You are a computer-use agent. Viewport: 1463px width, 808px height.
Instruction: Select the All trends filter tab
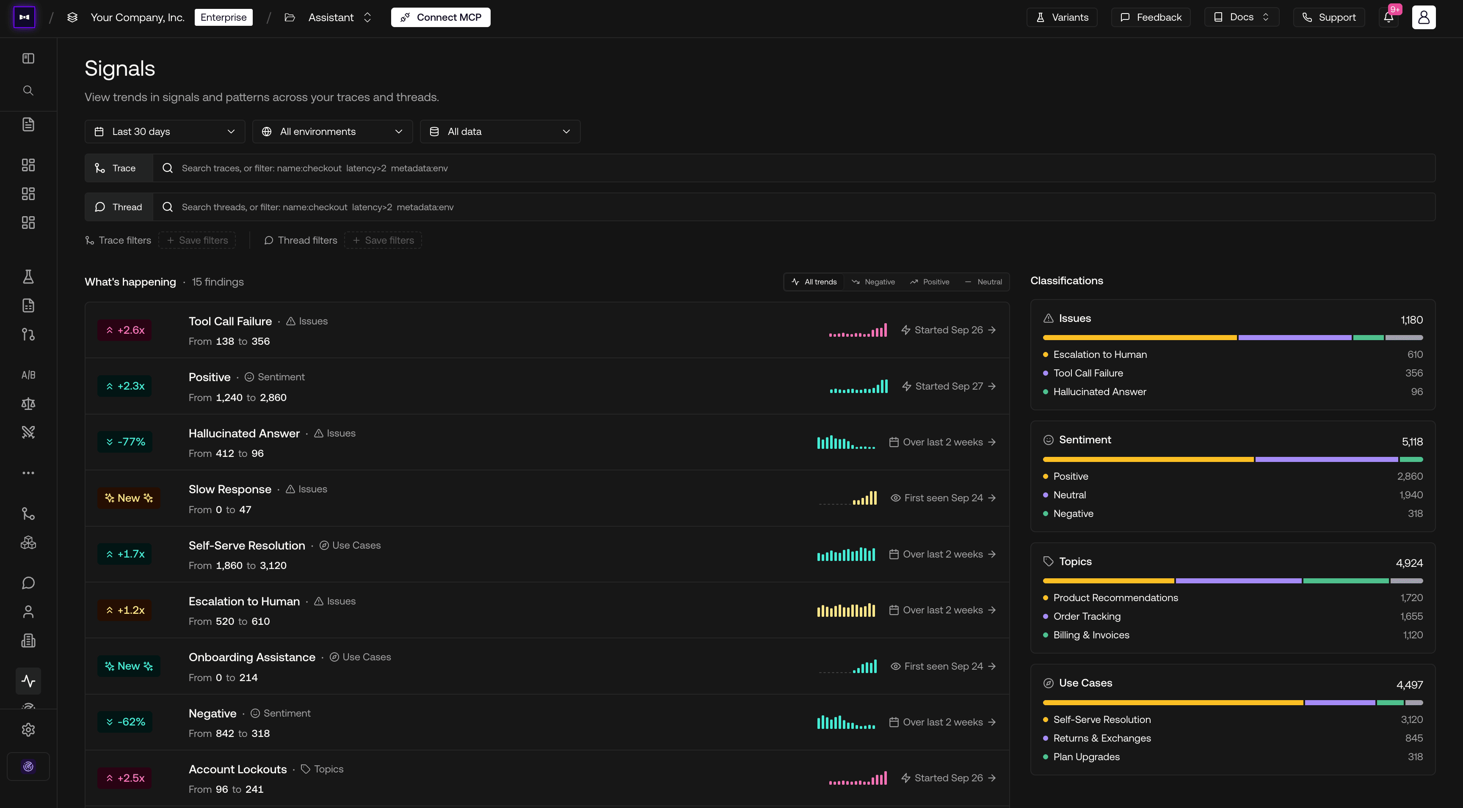(814, 282)
